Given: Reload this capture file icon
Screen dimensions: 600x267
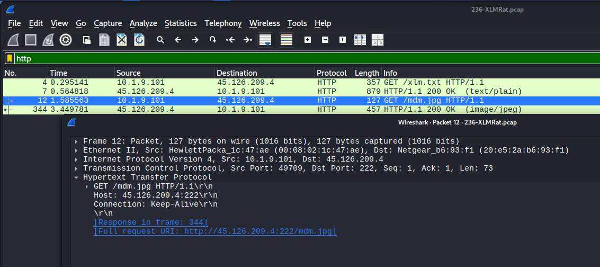Looking at the screenshot, I should pyautogui.click(x=139, y=40).
